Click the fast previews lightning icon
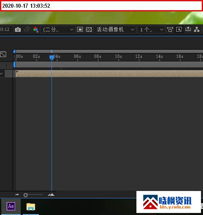This screenshot has height=215, width=203. [x=179, y=29]
